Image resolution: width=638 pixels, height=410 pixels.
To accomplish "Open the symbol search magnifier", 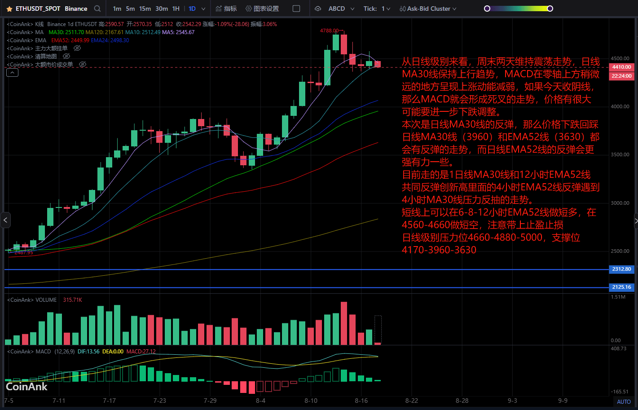I will 97,9.
